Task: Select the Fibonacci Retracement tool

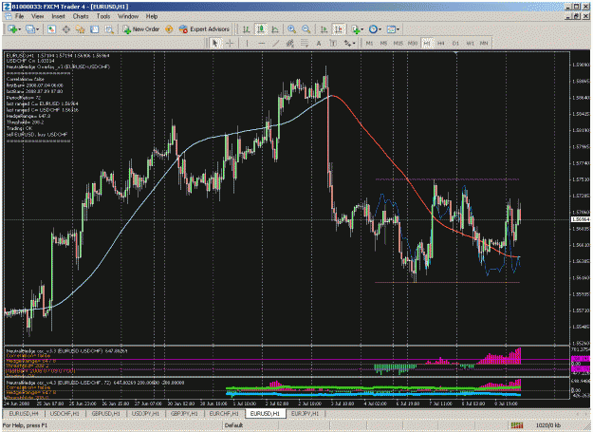Action: point(304,43)
